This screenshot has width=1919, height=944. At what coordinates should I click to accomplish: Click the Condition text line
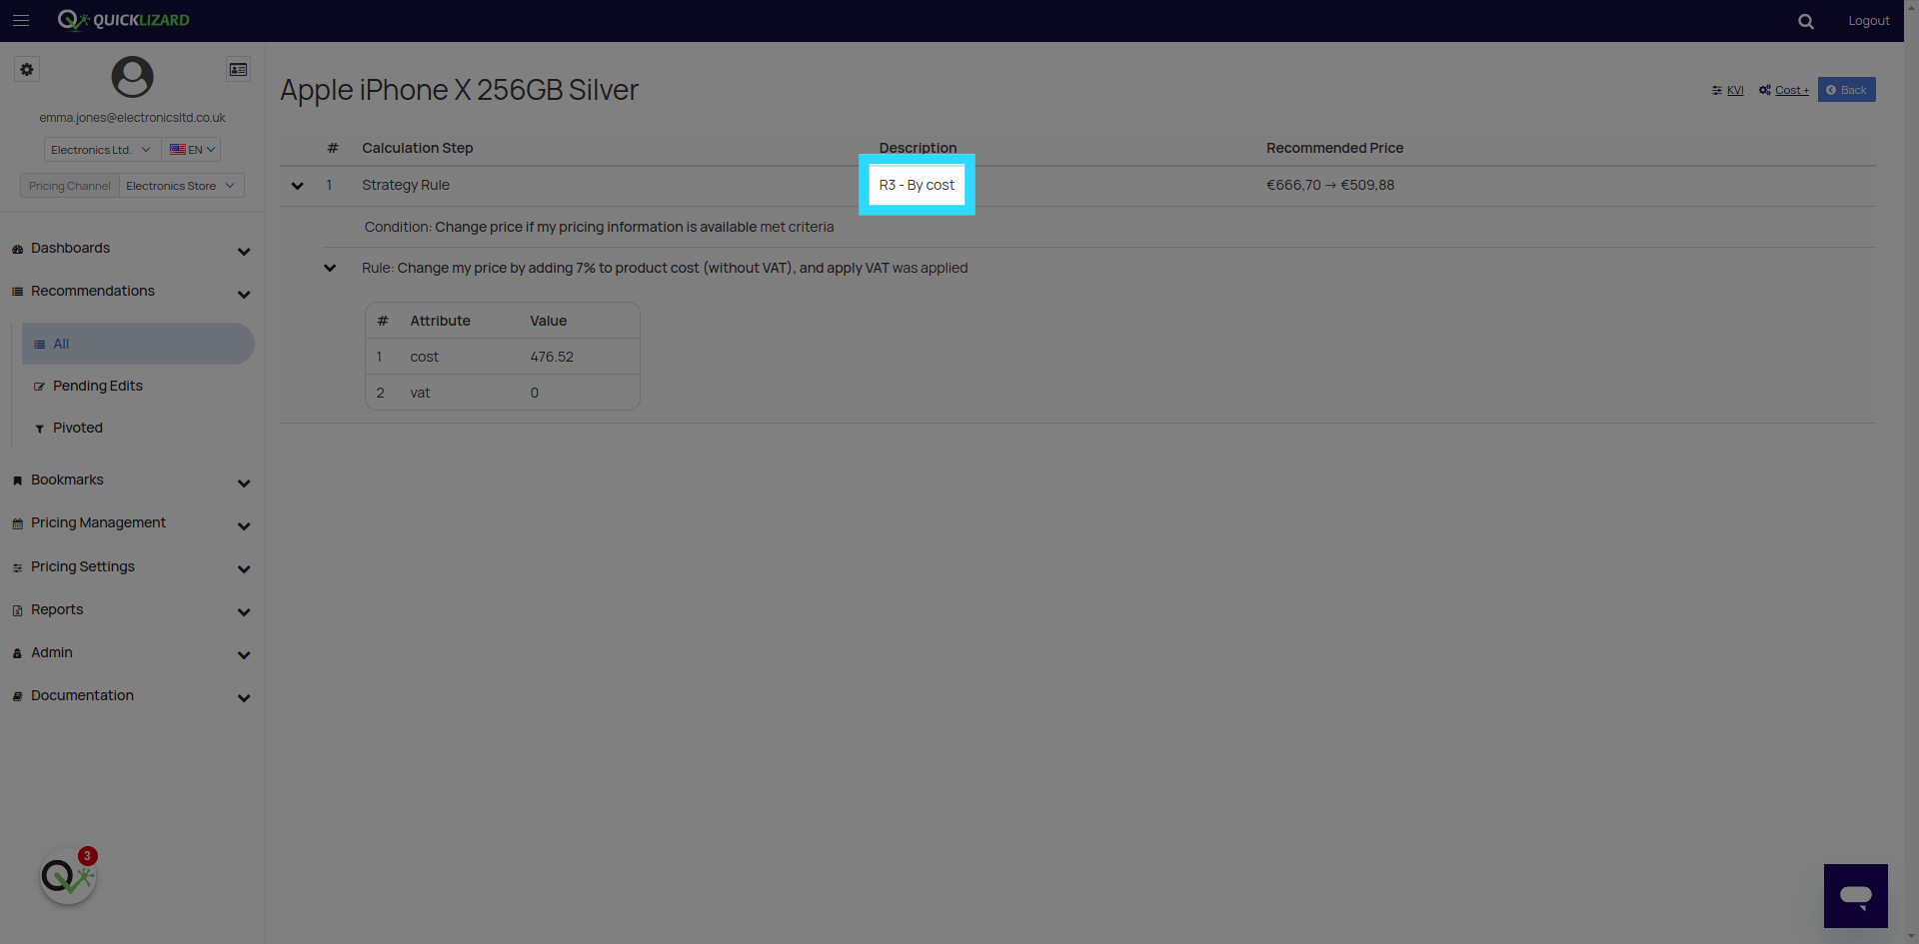[599, 227]
